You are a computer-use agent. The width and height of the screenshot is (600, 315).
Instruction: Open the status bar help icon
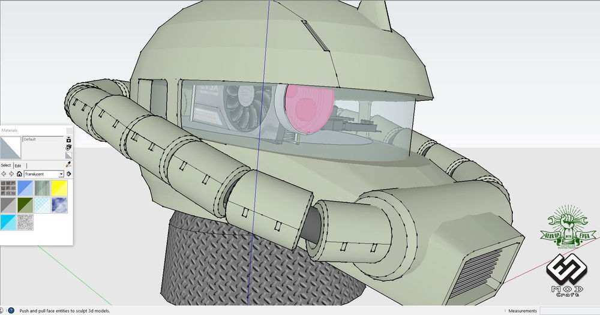click(11, 311)
